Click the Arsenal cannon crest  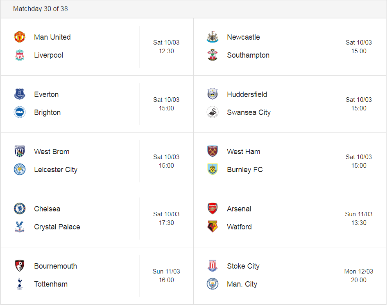[213, 209]
